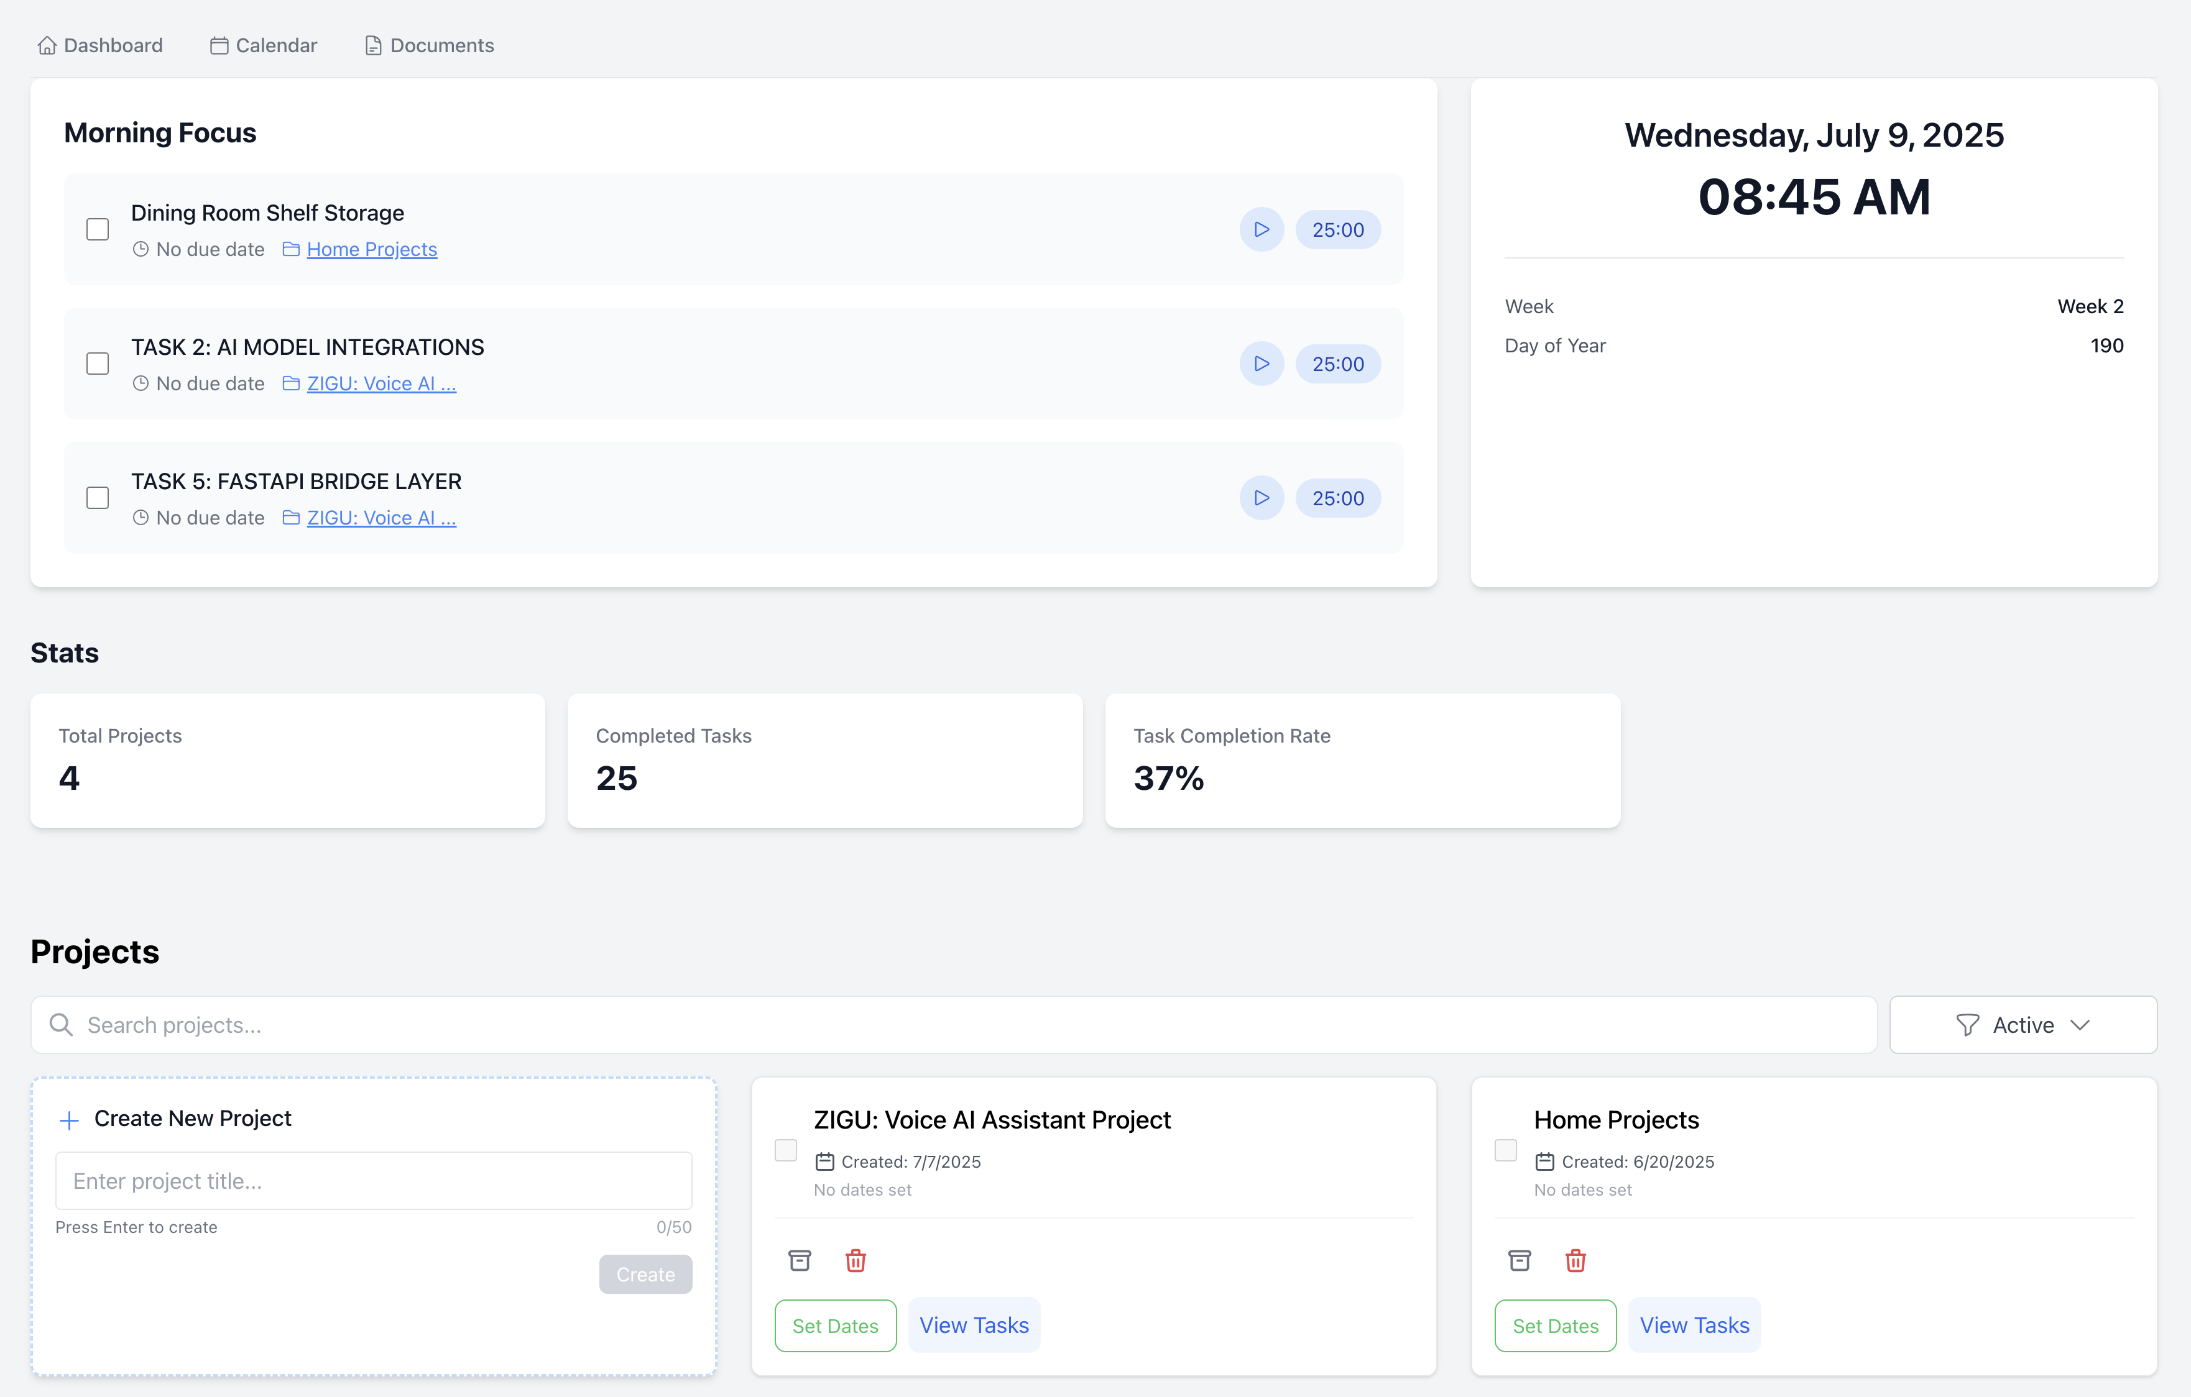This screenshot has width=2191, height=1397.
Task: Click the Total Projects stat card
Action: (287, 761)
